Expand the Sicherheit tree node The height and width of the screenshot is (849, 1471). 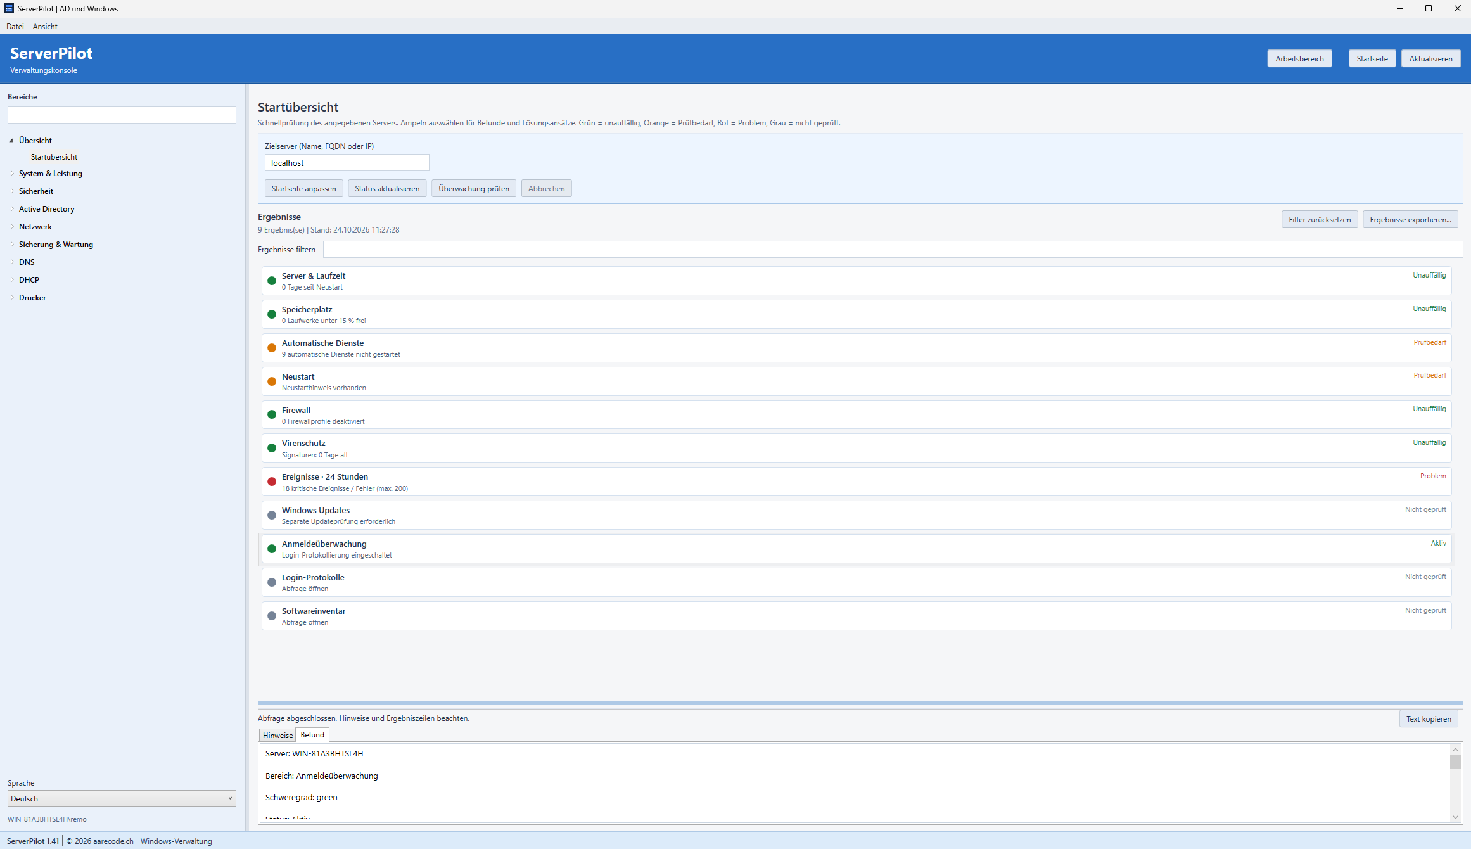pos(11,191)
